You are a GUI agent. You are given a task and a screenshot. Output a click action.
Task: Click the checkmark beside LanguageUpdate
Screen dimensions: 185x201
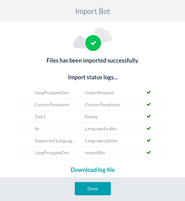149,140
